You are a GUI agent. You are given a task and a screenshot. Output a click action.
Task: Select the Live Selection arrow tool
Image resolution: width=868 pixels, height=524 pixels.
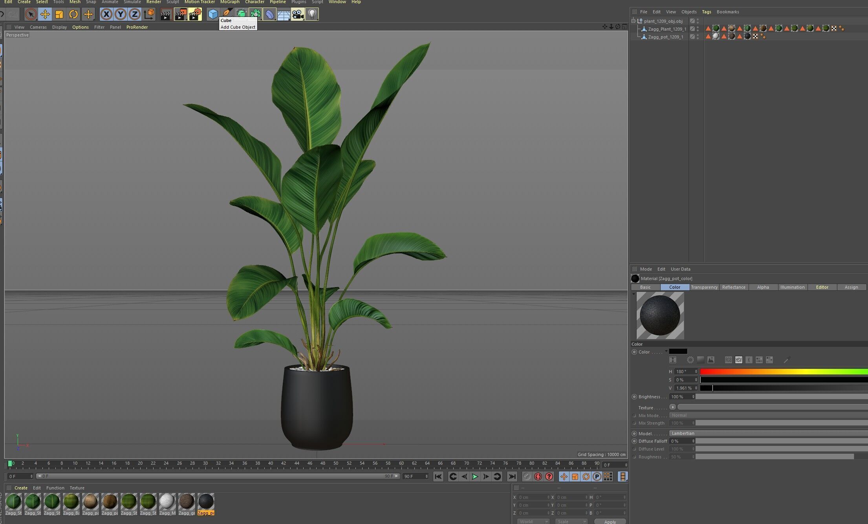[31, 15]
